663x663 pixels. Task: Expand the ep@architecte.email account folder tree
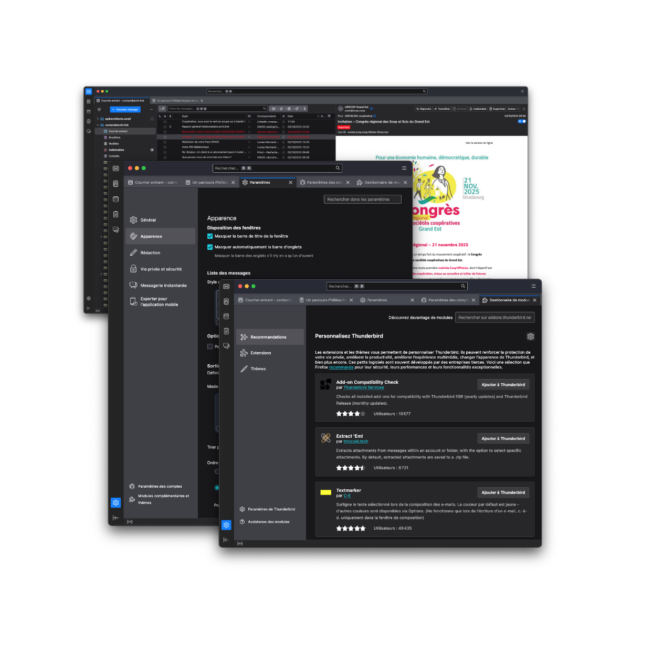(98, 119)
